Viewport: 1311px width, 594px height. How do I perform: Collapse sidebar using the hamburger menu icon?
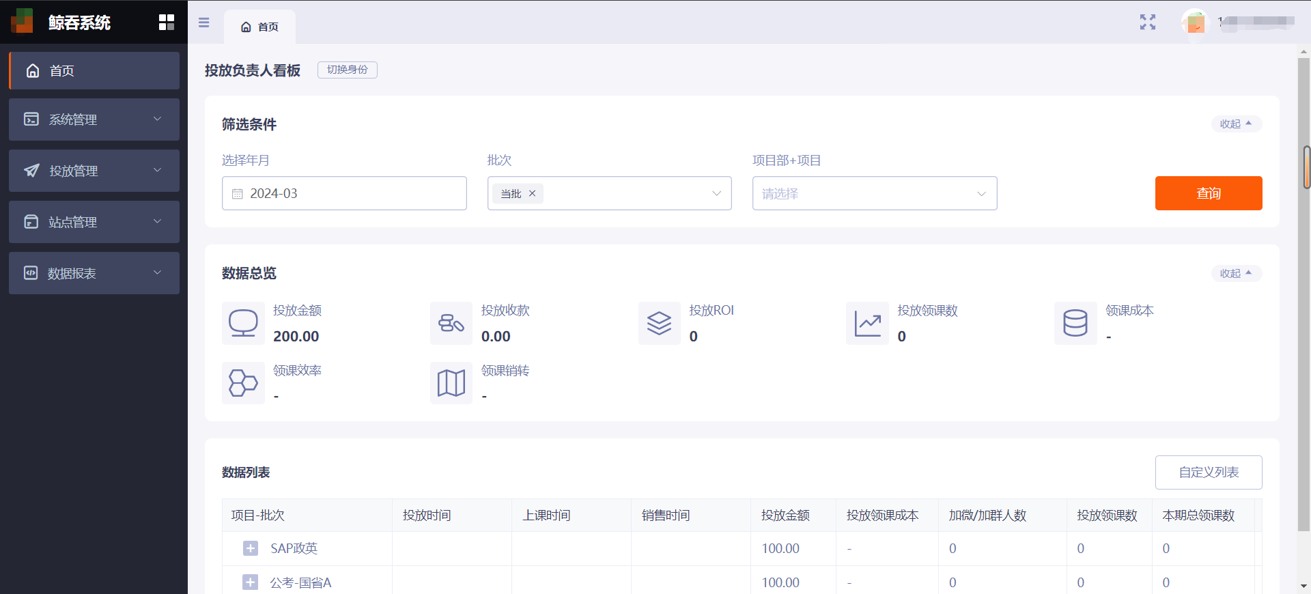203,23
